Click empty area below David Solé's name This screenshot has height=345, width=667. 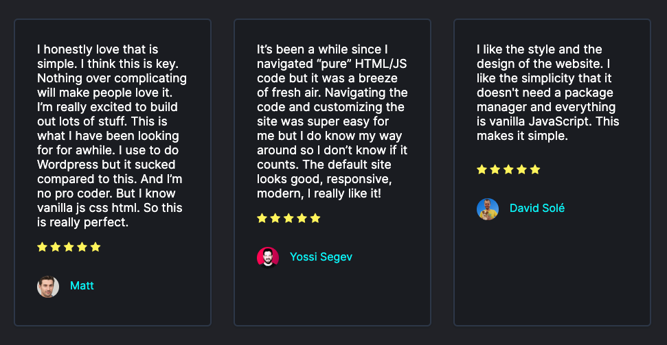click(552, 272)
